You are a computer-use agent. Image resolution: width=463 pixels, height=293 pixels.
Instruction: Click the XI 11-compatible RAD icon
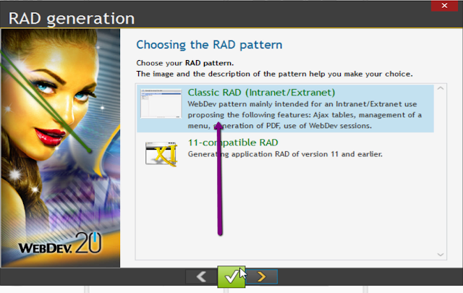161,154
